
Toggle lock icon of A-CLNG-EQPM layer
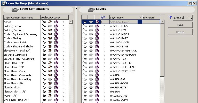click(x=85, y=100)
